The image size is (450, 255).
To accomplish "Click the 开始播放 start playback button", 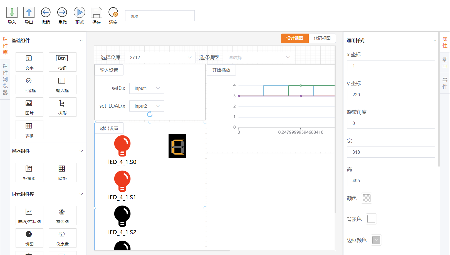I will pos(221,70).
